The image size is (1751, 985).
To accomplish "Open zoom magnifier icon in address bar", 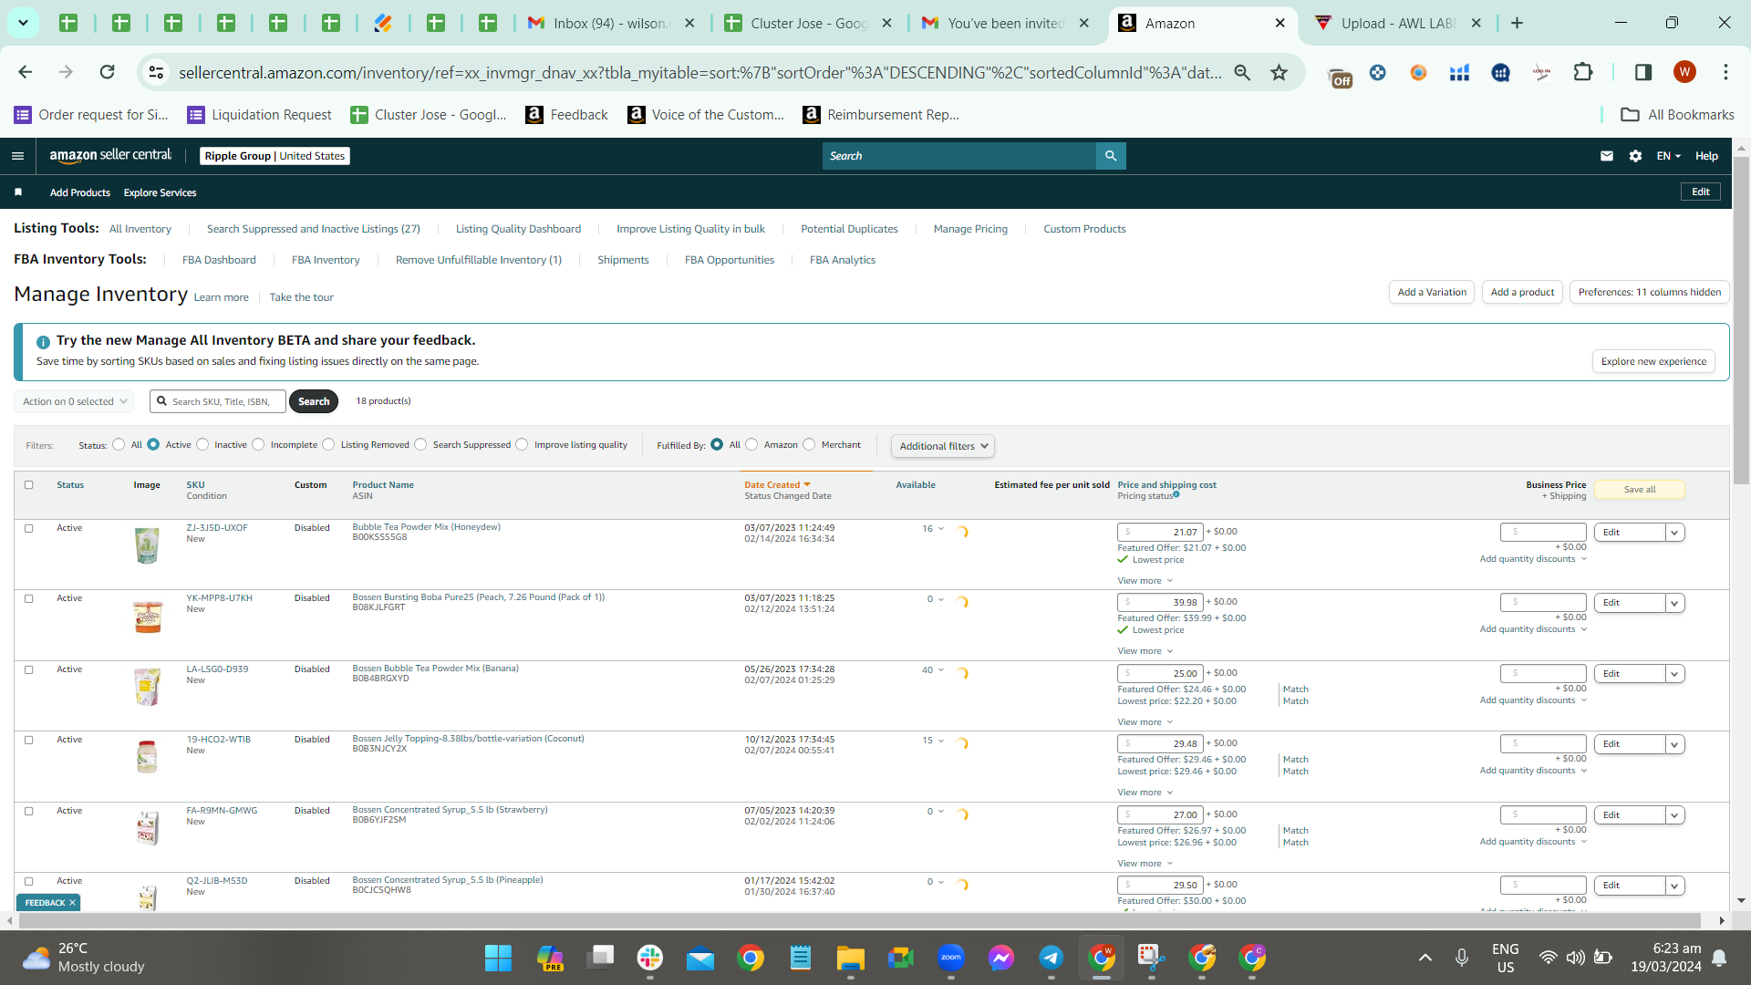I will [1242, 72].
